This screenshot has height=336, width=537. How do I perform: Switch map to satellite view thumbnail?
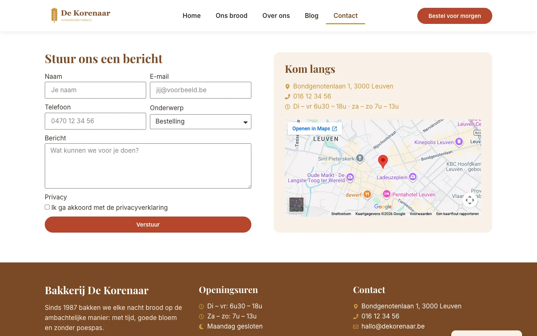pos(296,205)
